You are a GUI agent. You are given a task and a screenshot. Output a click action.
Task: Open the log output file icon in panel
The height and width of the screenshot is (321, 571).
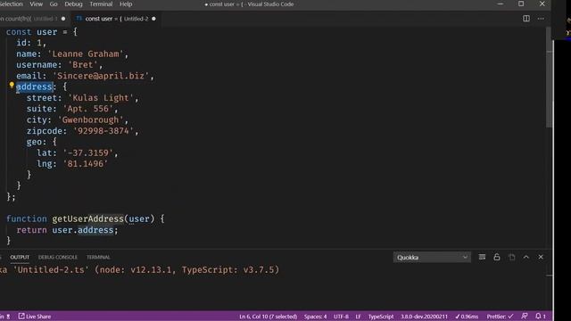511,258
